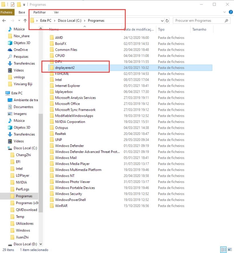The image size is (234, 253).
Task: Click the Back navigation arrow
Action: [4, 21]
